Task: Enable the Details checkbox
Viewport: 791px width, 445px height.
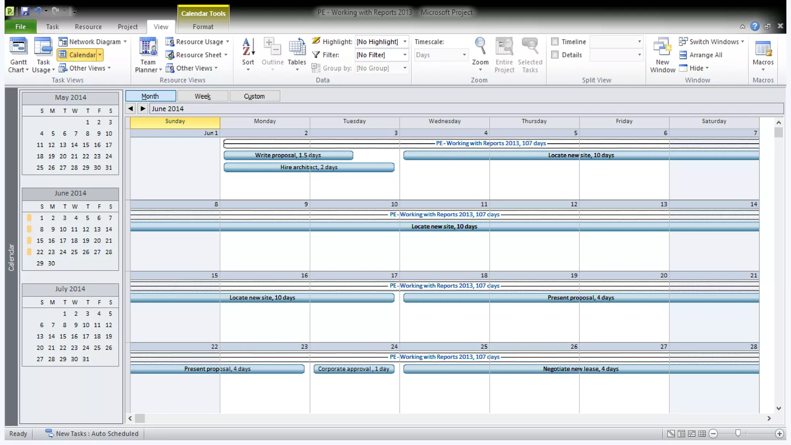Action: point(555,55)
